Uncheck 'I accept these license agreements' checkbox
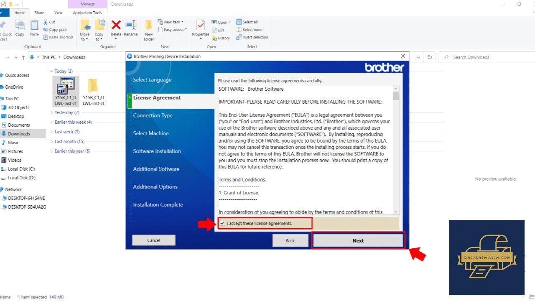535x301 pixels. coord(222,223)
